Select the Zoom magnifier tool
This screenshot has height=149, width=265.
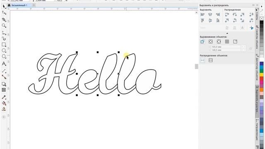pos(4,26)
